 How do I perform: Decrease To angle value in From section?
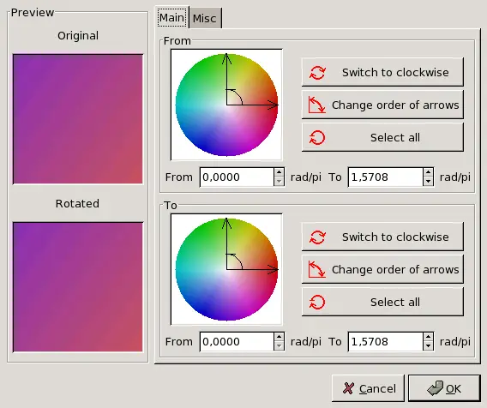point(429,182)
